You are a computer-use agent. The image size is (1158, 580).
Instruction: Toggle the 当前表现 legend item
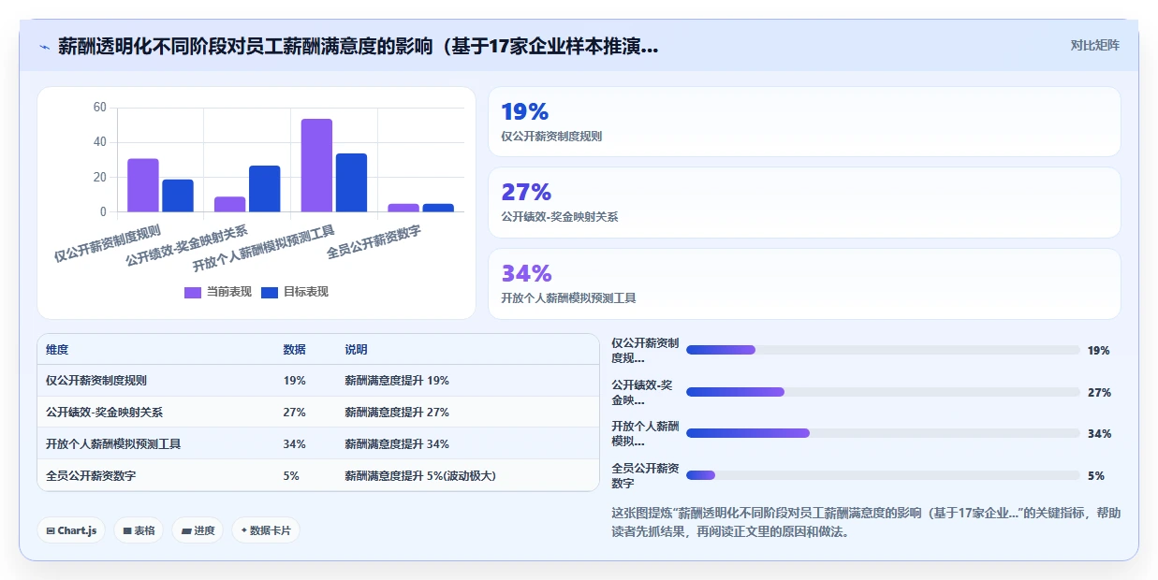point(218,292)
